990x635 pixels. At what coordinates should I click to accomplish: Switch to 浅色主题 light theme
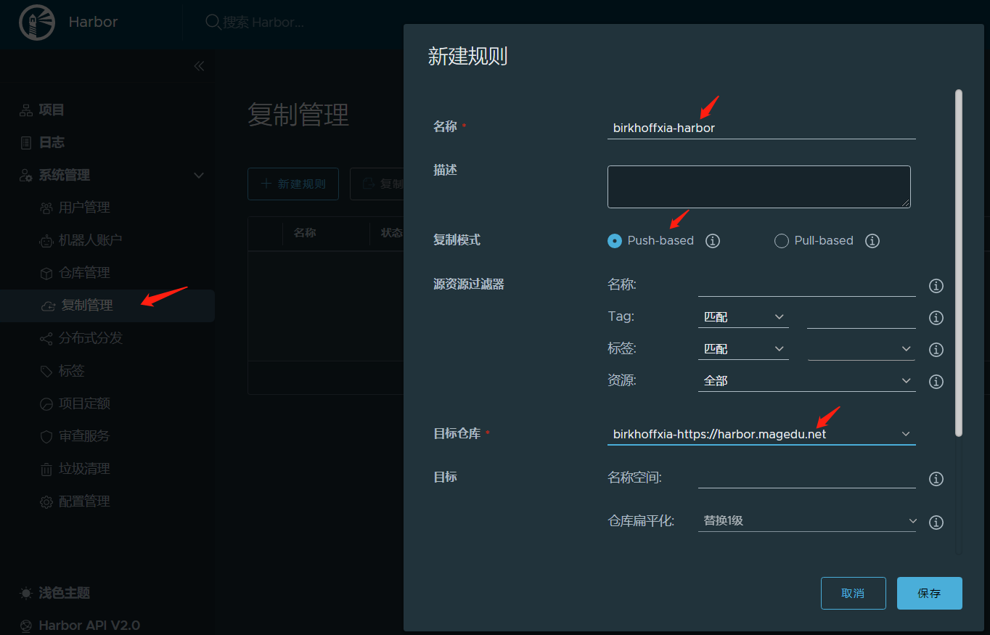(64, 593)
